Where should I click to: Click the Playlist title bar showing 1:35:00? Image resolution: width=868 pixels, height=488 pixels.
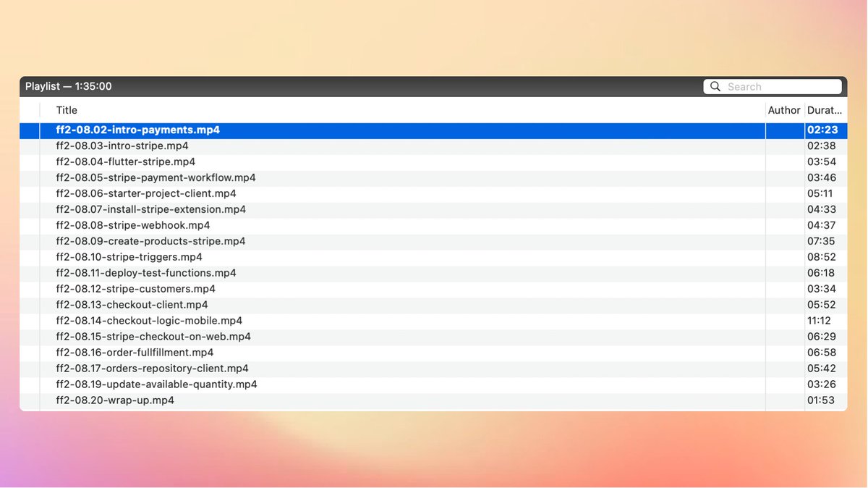point(68,86)
